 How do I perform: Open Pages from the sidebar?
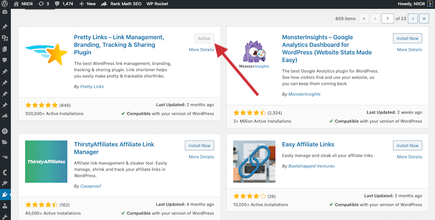[x=5, y=49]
